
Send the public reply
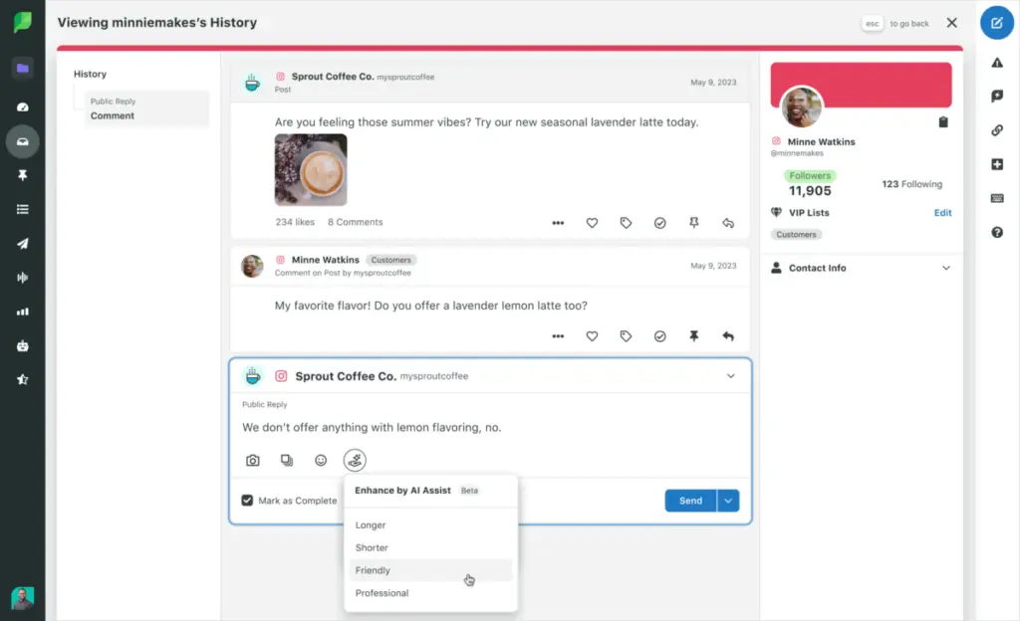click(691, 501)
